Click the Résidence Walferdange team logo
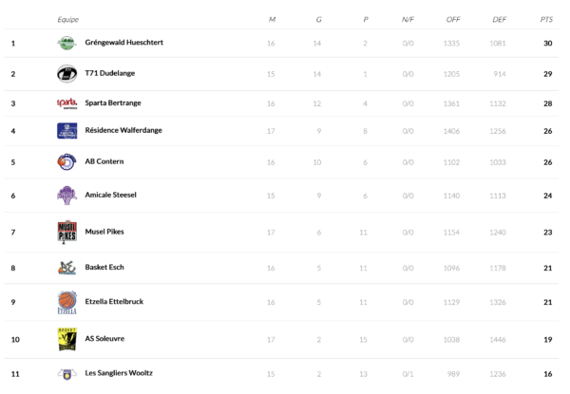The width and height of the screenshot is (570, 394). 66,130
